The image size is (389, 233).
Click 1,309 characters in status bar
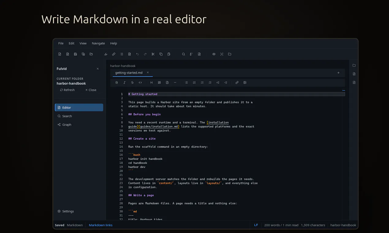point(313,225)
